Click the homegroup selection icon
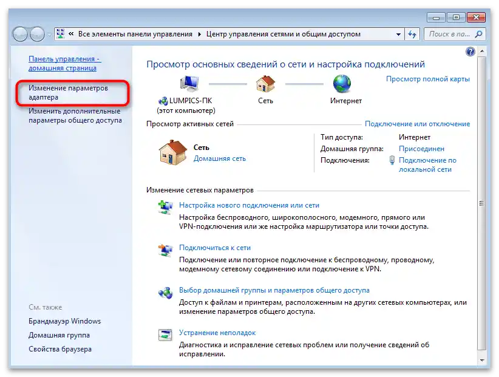This screenshot has width=499, height=377. coord(166,293)
